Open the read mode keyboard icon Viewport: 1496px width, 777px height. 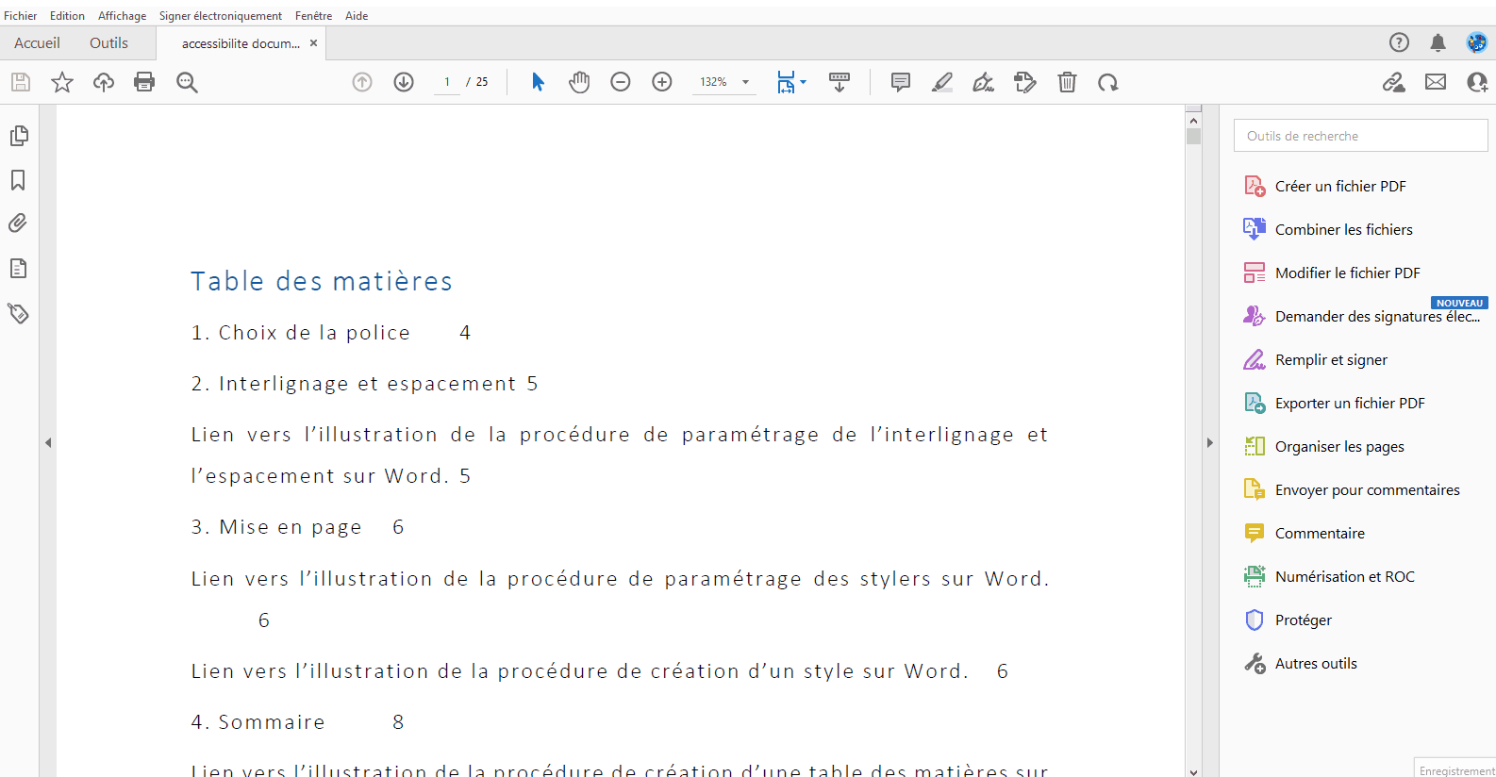point(839,82)
